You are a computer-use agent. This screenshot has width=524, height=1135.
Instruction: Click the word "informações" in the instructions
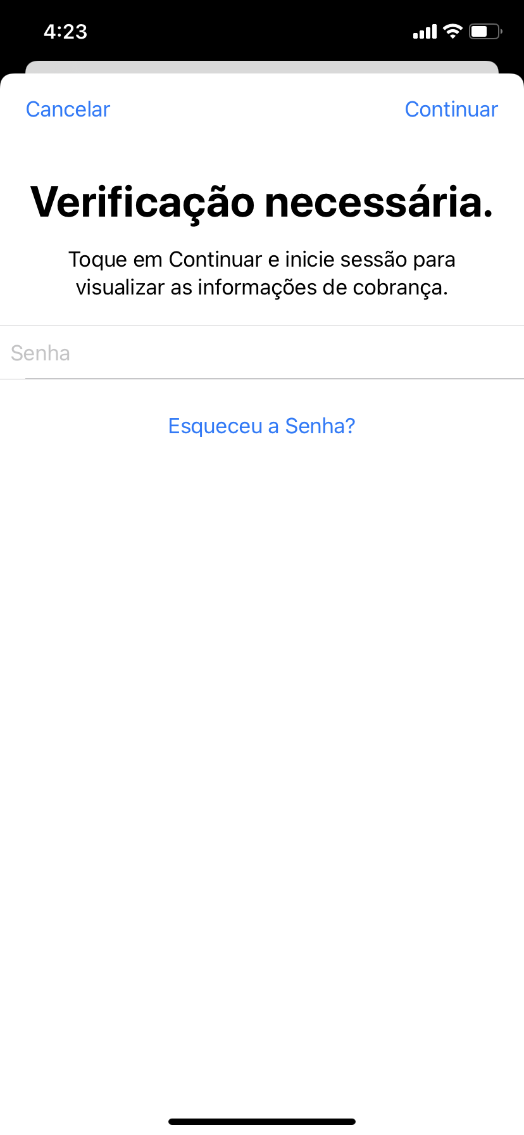coord(257,288)
